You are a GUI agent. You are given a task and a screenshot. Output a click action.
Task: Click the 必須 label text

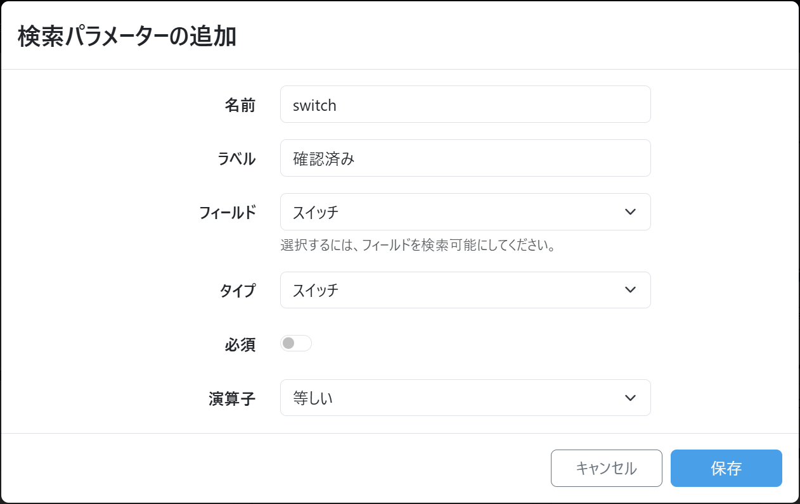[240, 344]
